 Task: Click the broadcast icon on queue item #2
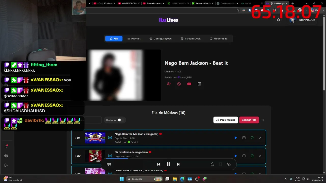tap(110, 156)
